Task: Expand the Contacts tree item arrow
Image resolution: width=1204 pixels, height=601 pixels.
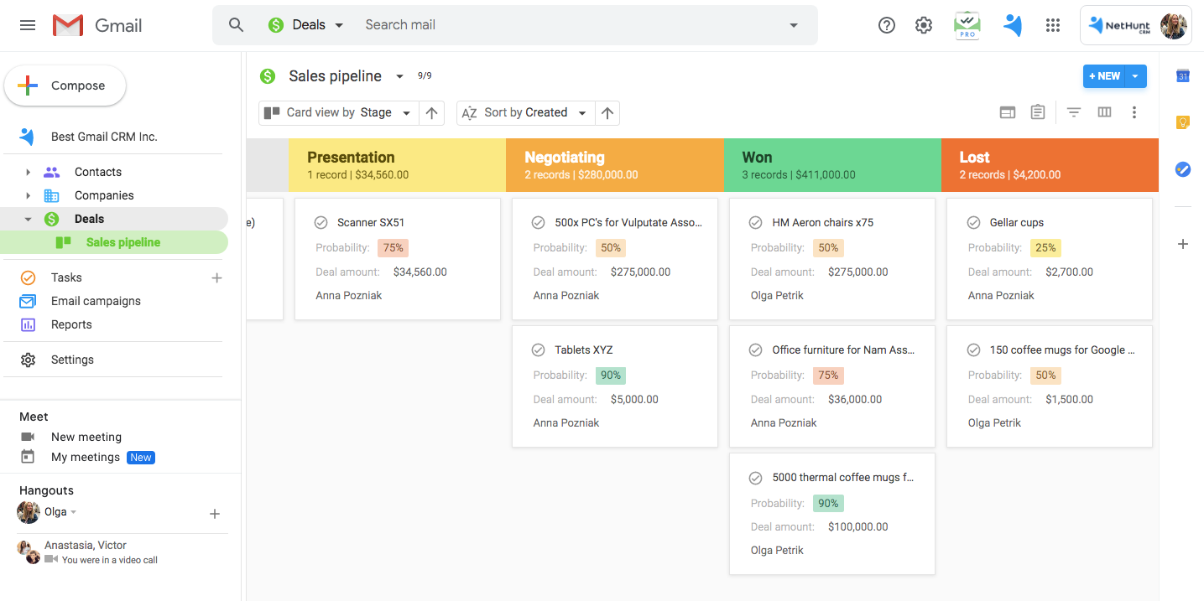Action: tap(28, 172)
